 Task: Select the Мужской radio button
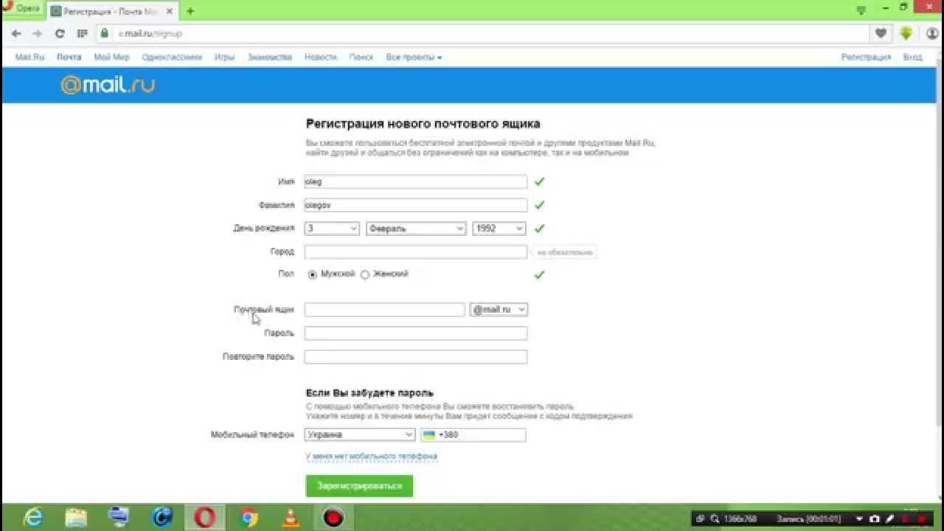pyautogui.click(x=313, y=274)
